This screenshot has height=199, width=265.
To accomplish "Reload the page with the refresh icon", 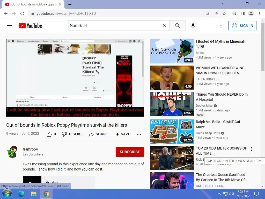I will (x=22, y=13).
